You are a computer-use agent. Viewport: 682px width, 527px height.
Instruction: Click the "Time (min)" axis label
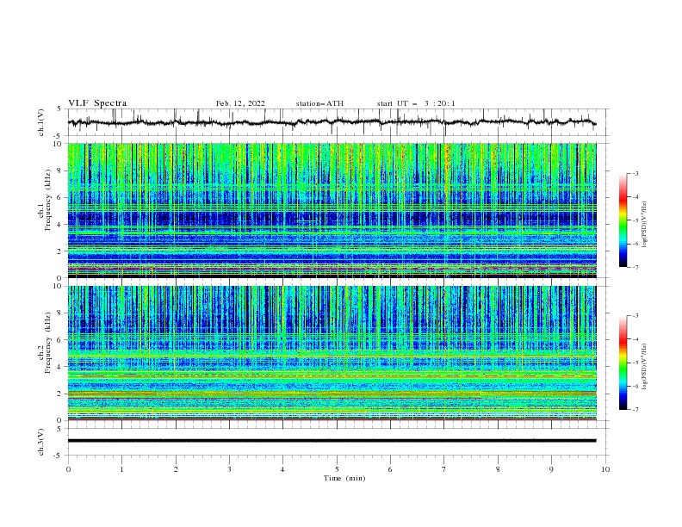(344, 478)
